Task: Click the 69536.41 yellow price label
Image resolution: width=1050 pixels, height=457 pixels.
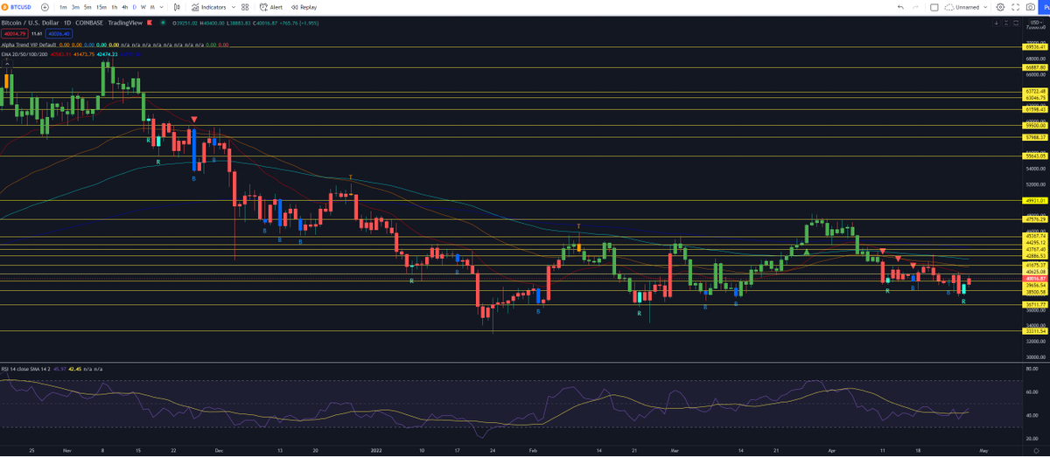Action: [x=1036, y=45]
